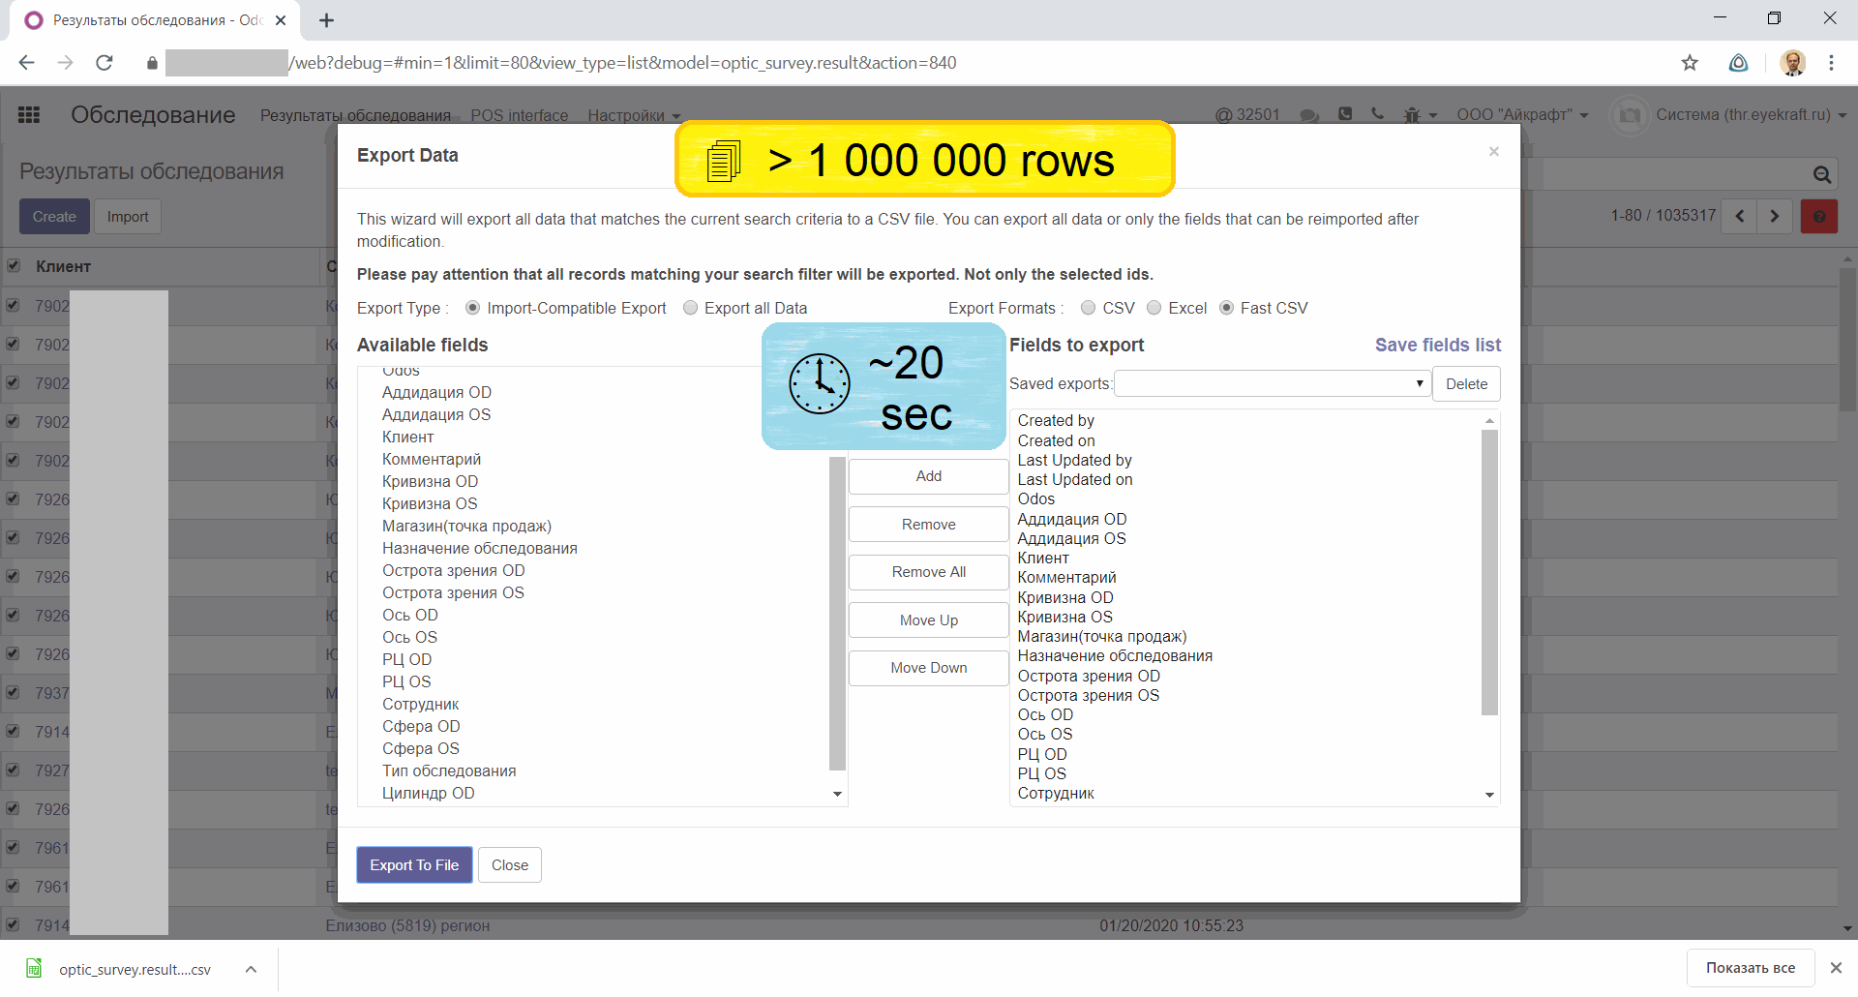The height and width of the screenshot is (997, 1858).
Task: Switch to POS interface tab
Action: click(519, 115)
